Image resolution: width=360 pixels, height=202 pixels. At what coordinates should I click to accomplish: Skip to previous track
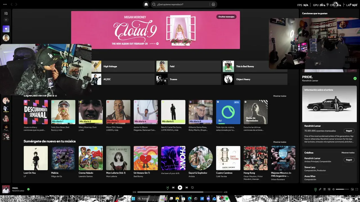[x=173, y=187]
